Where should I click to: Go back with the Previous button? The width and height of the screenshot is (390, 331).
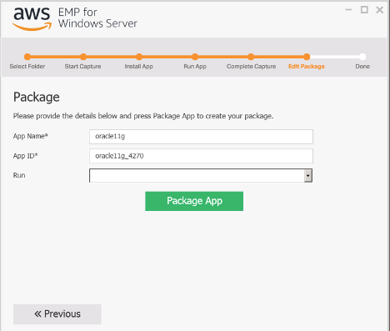point(57,314)
